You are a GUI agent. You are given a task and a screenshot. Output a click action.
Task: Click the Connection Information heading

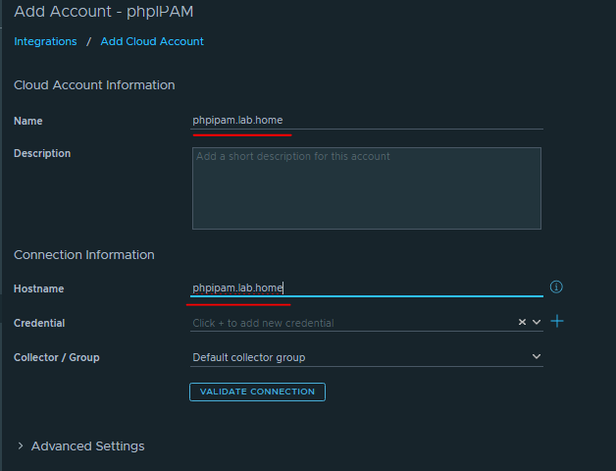point(84,254)
